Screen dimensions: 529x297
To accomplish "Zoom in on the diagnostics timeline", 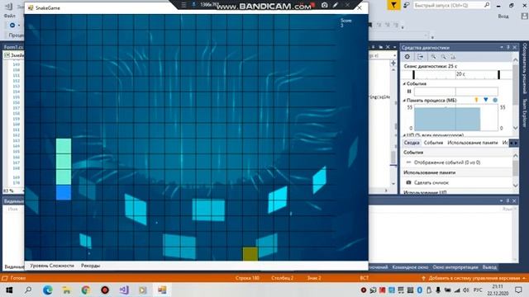I will pyautogui.click(x=433, y=57).
